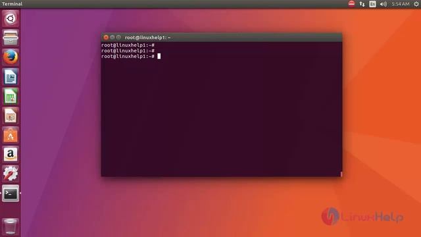
Task: Click the first root@linuxhelp1 prompt line
Action: 128,45
